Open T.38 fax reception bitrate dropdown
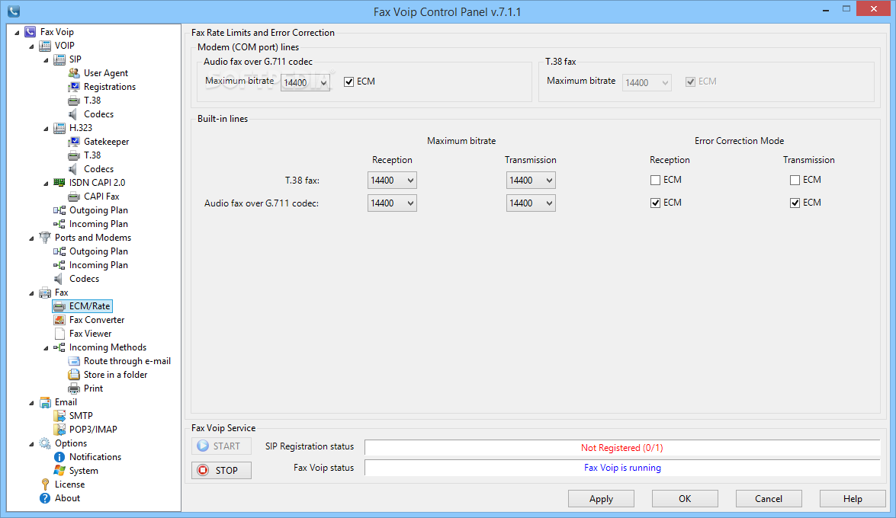Viewport: 896px width, 518px height. [392, 181]
